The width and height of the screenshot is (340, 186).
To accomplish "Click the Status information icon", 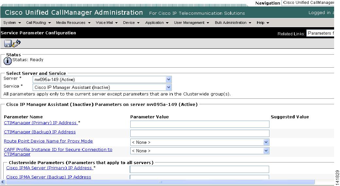I will [8, 61].
